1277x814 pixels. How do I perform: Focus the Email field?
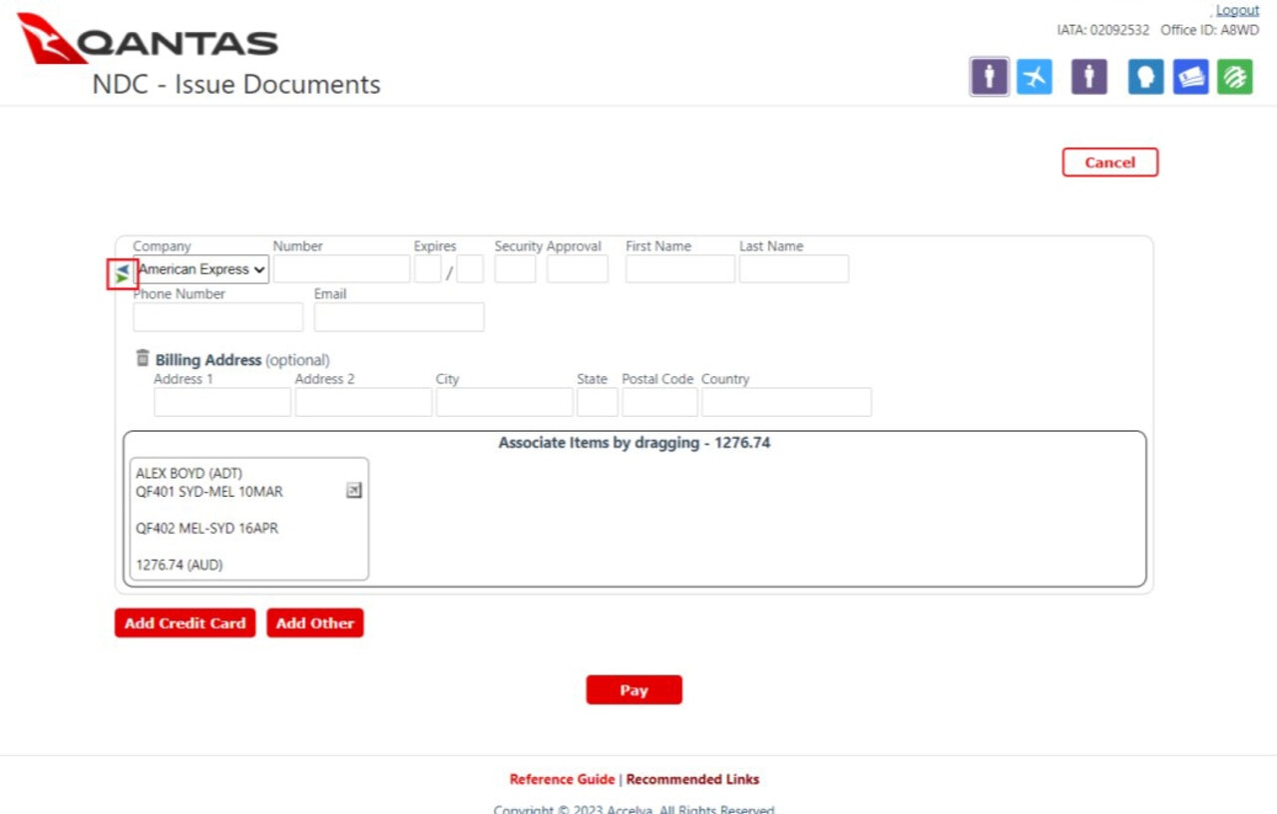coord(399,317)
